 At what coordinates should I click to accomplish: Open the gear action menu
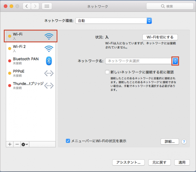24,144
